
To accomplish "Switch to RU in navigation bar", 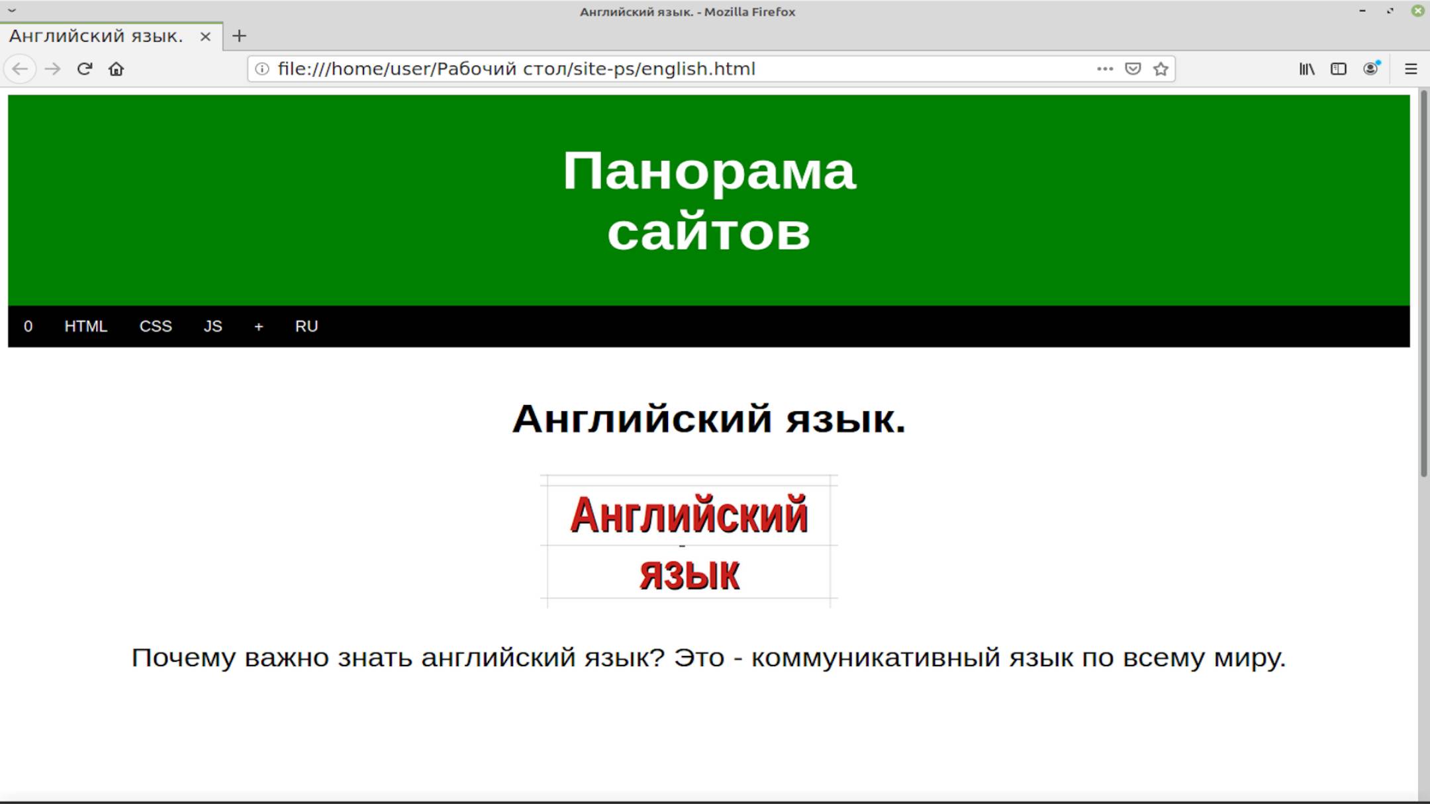I will (307, 326).
